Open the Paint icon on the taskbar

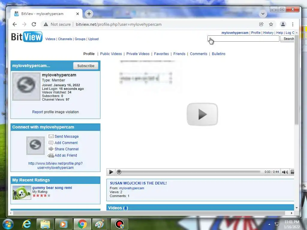[100, 224]
